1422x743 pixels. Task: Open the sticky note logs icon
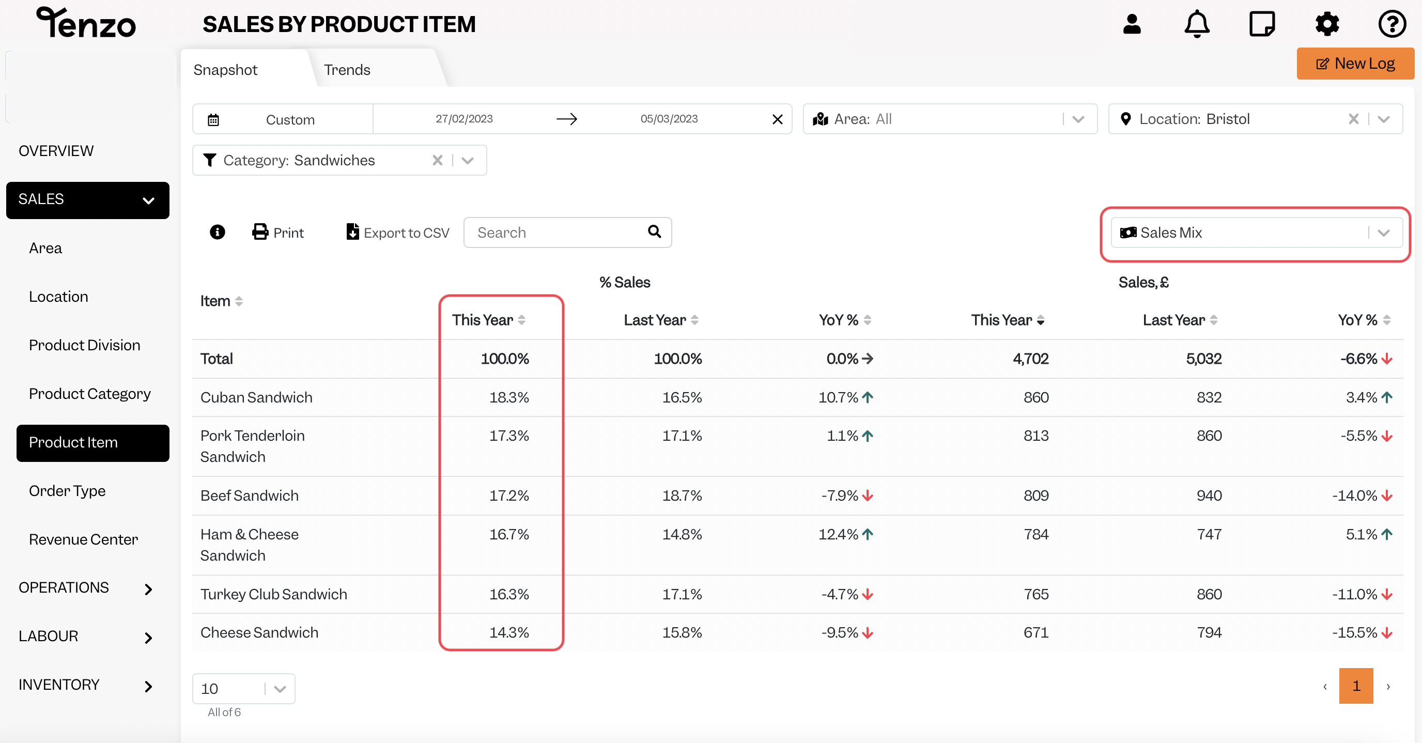coord(1262,24)
